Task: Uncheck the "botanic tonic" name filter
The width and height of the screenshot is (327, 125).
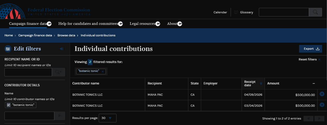Action: [9, 105]
